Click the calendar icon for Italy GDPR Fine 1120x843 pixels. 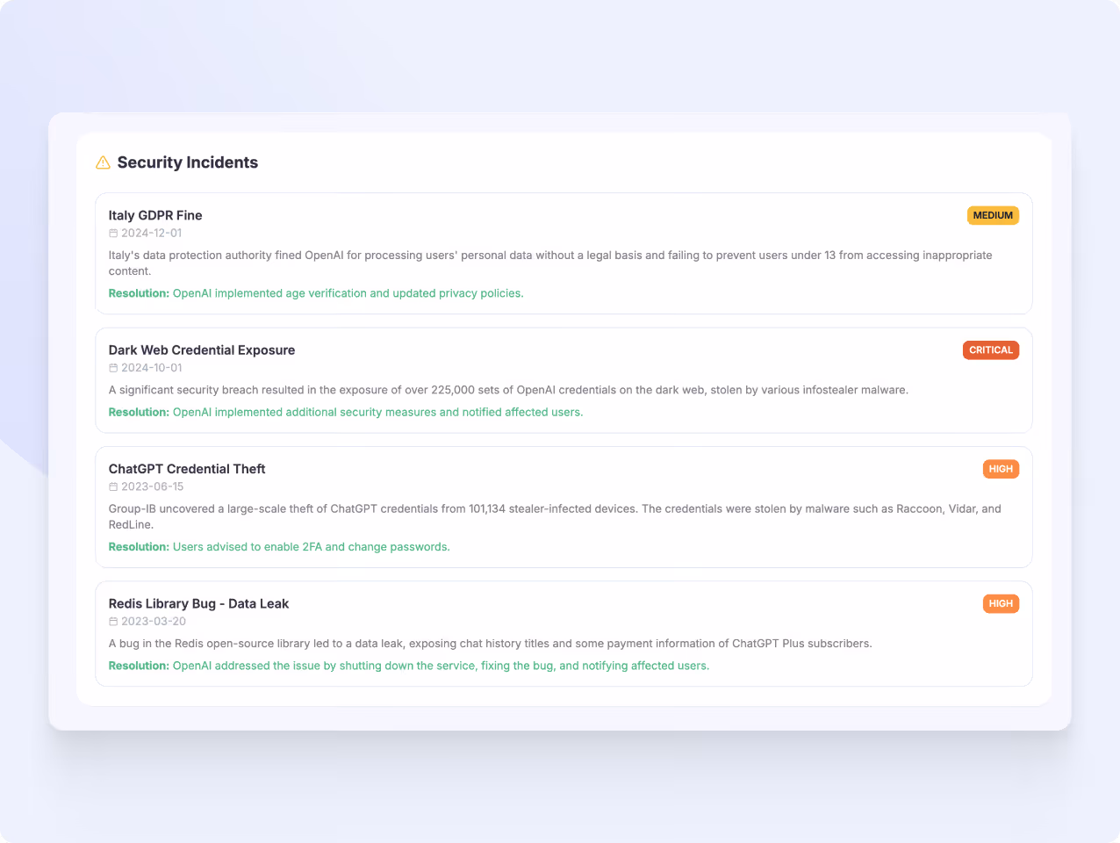click(112, 233)
